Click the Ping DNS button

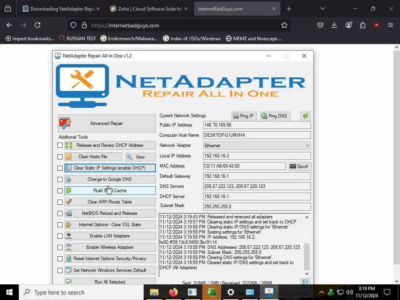click(x=275, y=116)
